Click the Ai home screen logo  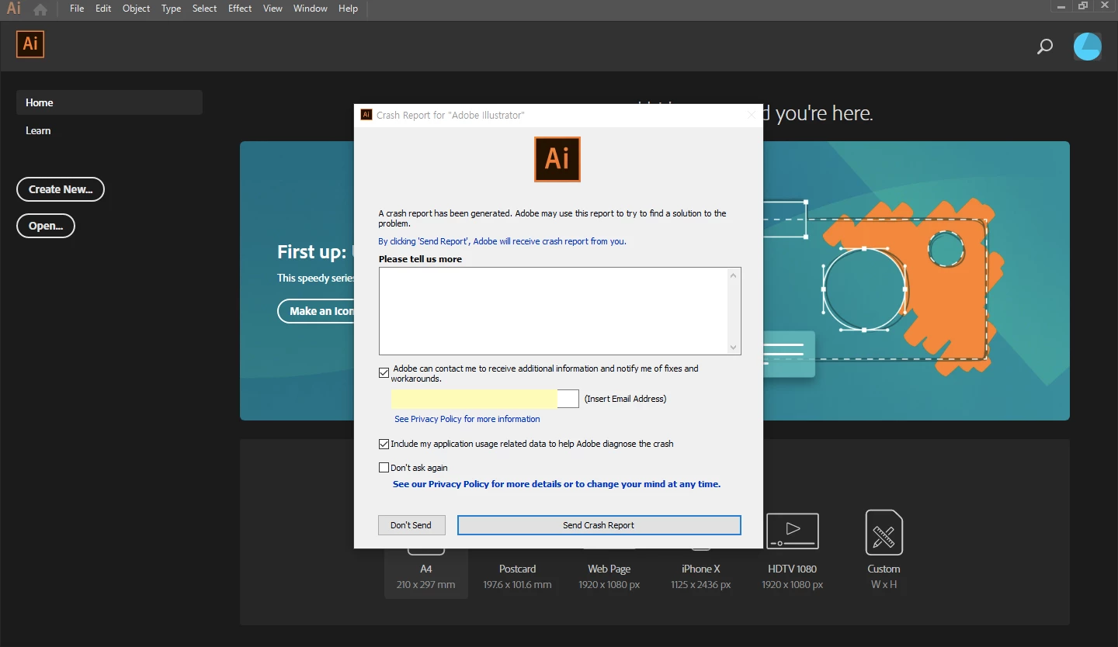pos(30,43)
